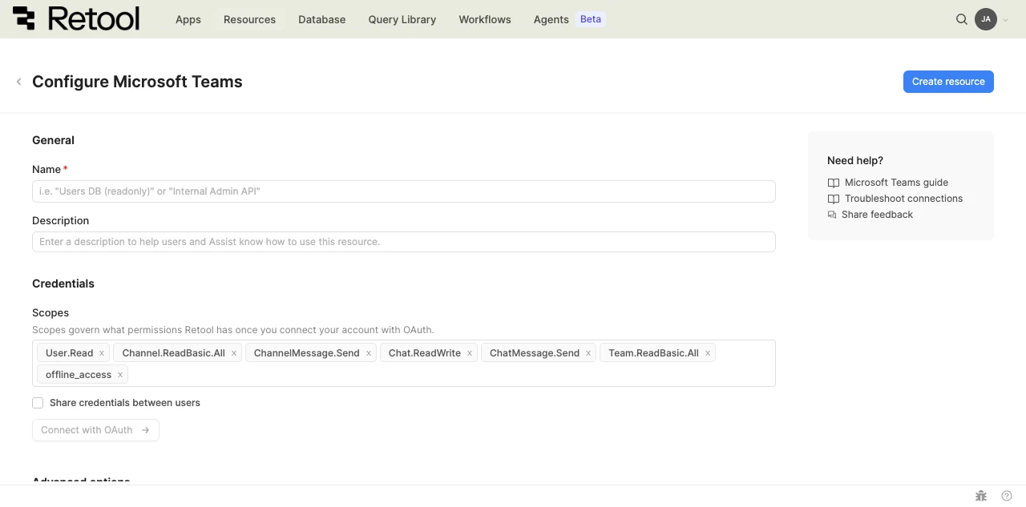Click the Credentials section heading
Image resolution: width=1026 pixels, height=507 pixels.
[63, 284]
